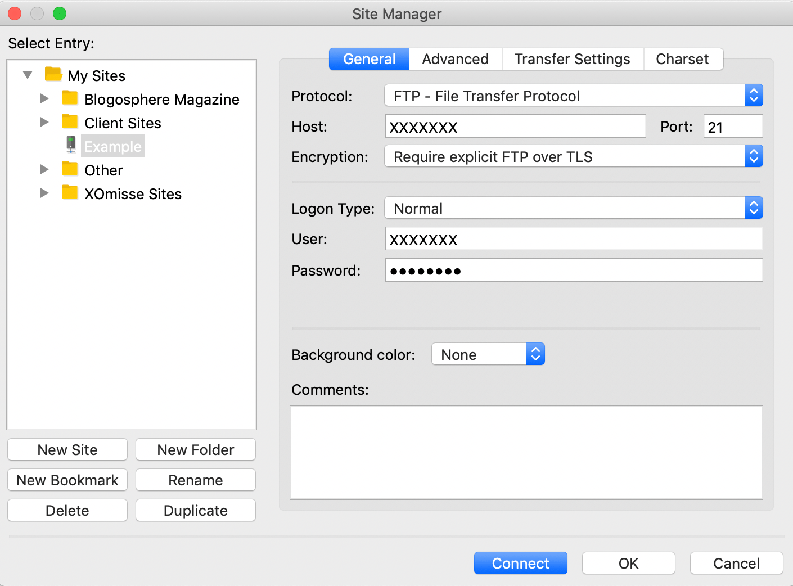Click the Blogosphere Magazine folder icon

click(70, 98)
